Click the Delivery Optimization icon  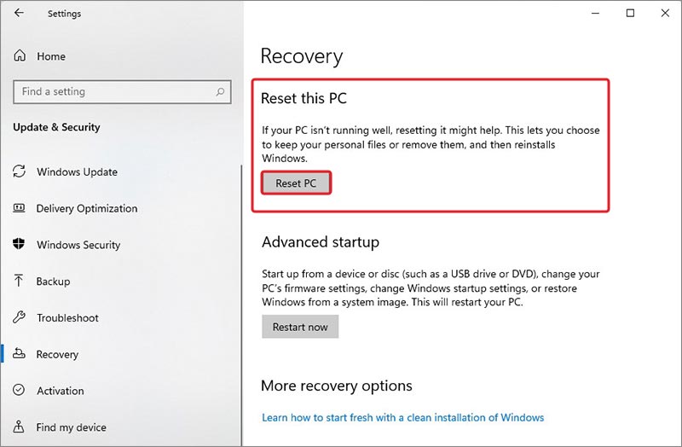click(19, 207)
